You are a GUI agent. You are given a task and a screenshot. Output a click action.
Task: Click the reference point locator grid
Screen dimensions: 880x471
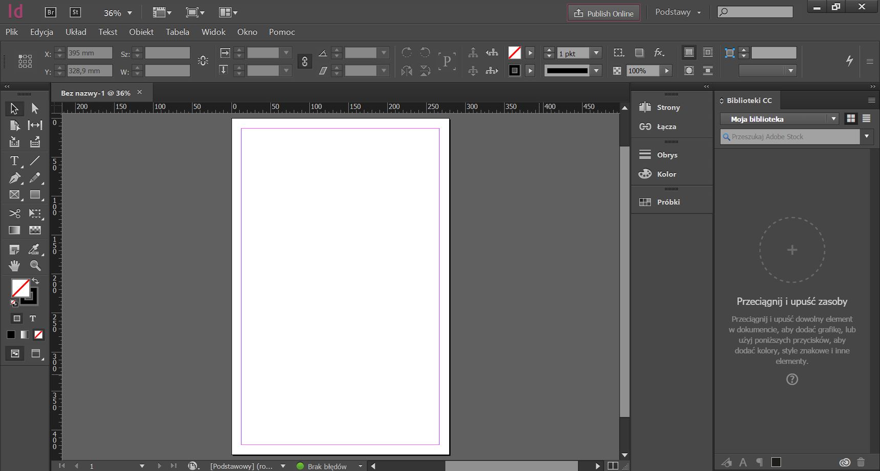(25, 61)
